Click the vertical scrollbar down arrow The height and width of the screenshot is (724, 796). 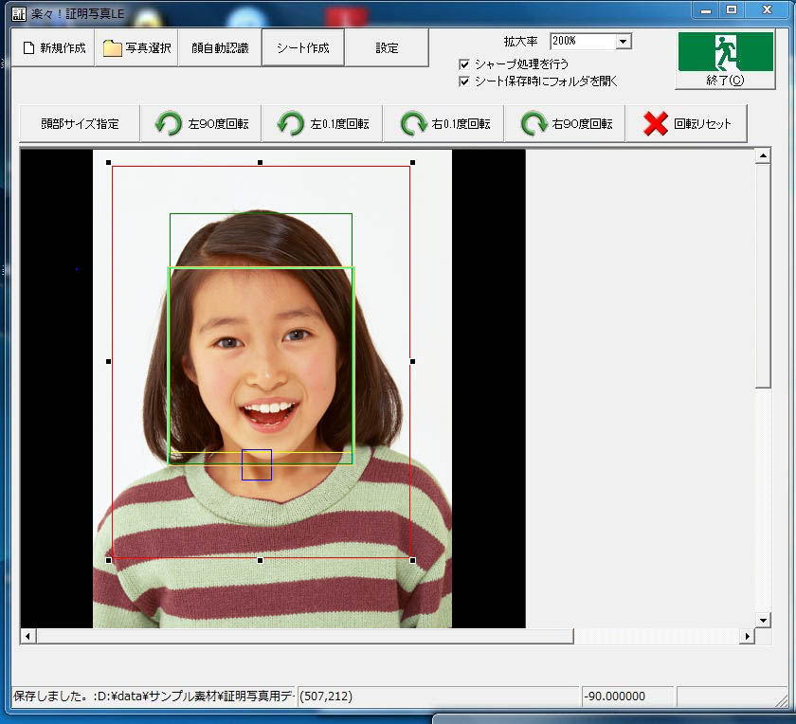pos(763,620)
